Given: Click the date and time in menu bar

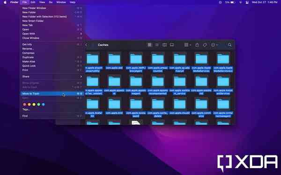Looking at the screenshot, I should [265, 2].
